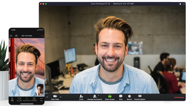Tap the 10:09 clock on the phone
This screenshot has height=106, width=190.
[13, 30]
